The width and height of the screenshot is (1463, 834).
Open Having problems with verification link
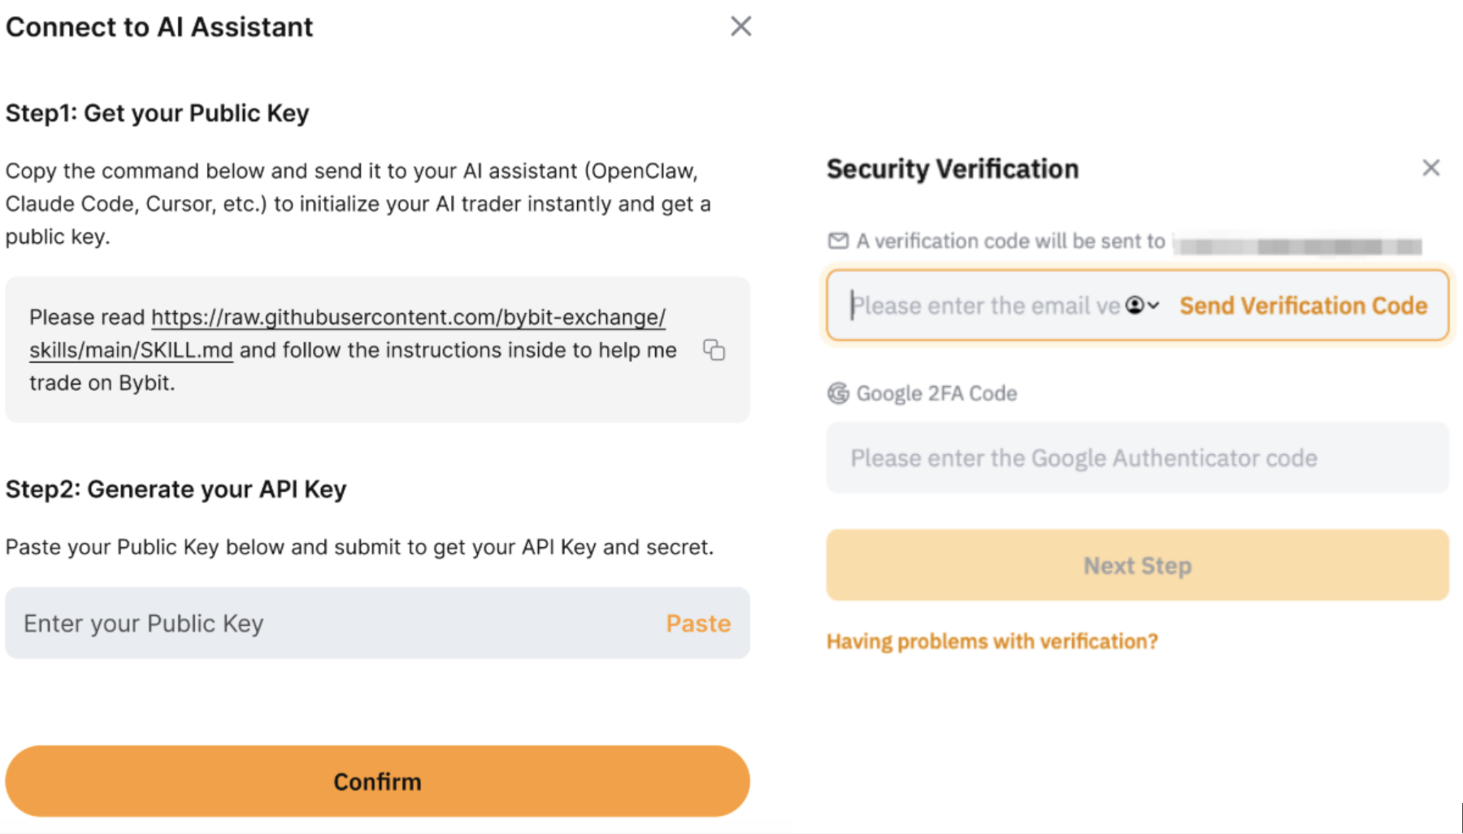[x=992, y=641]
